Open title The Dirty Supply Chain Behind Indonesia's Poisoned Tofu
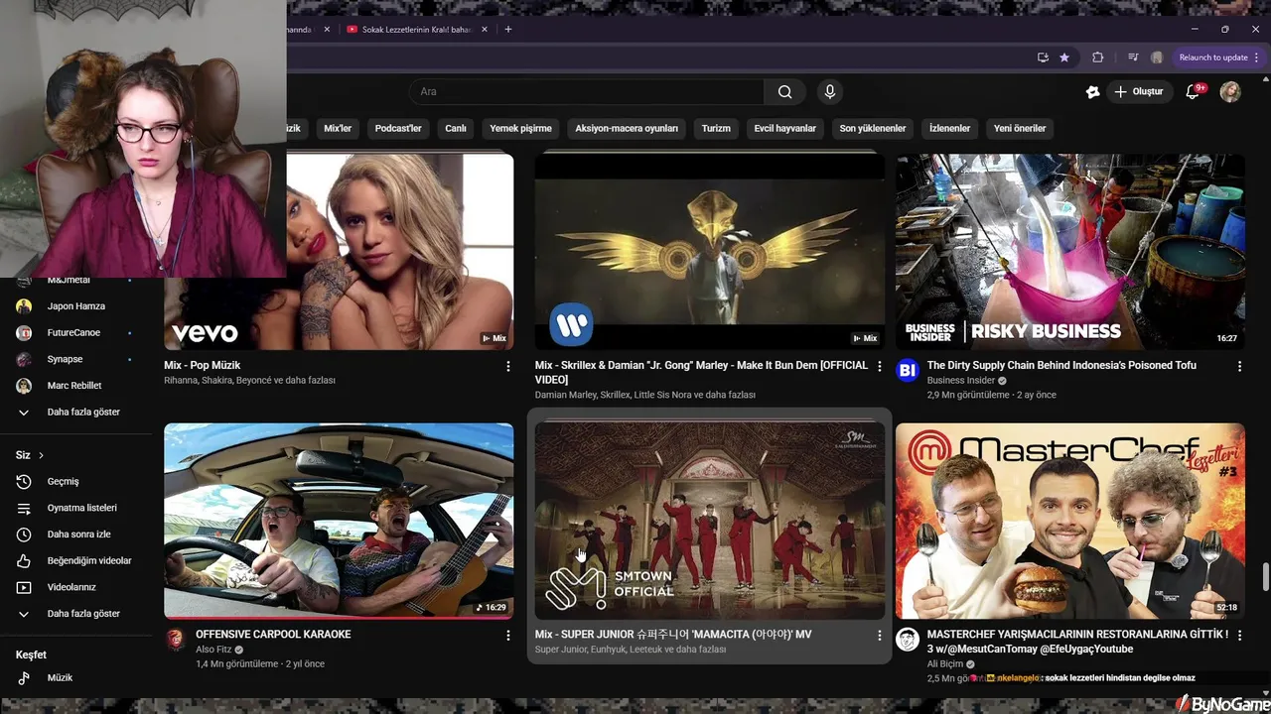Screen dimensions: 1271x714 [1061, 366]
